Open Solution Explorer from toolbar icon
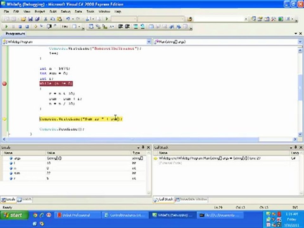Image resolution: width=304 pixels, height=228 pixels. tap(253, 19)
